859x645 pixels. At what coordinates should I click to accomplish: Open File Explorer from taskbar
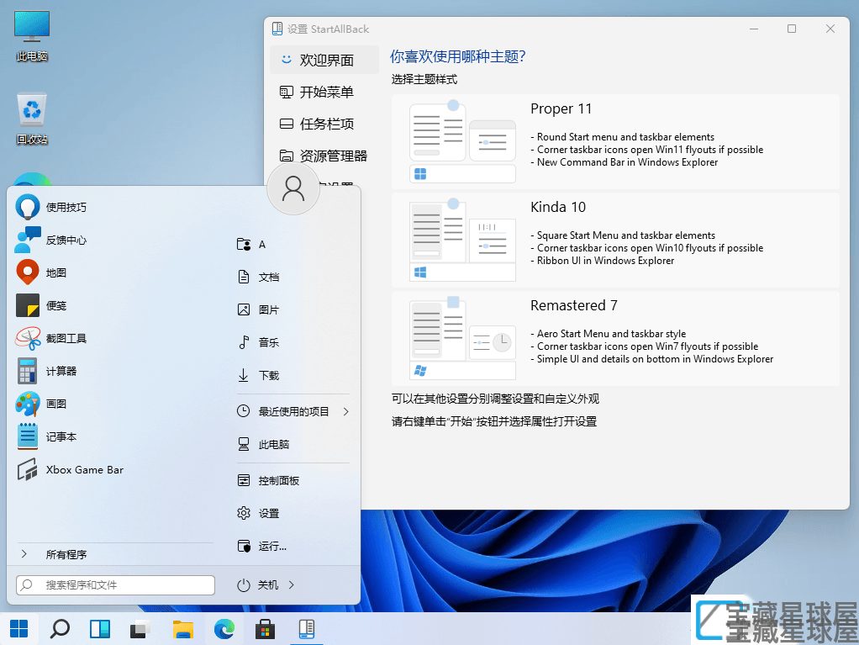tap(183, 629)
